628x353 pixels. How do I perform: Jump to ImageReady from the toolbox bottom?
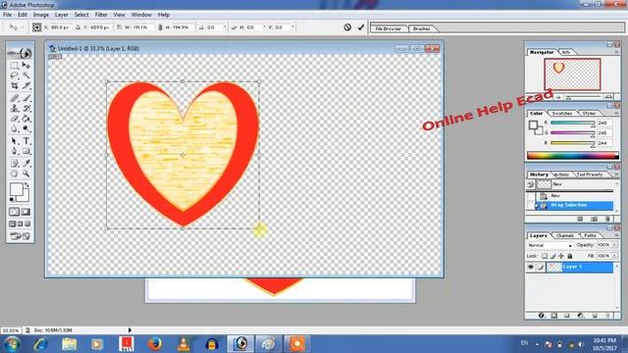(x=20, y=236)
